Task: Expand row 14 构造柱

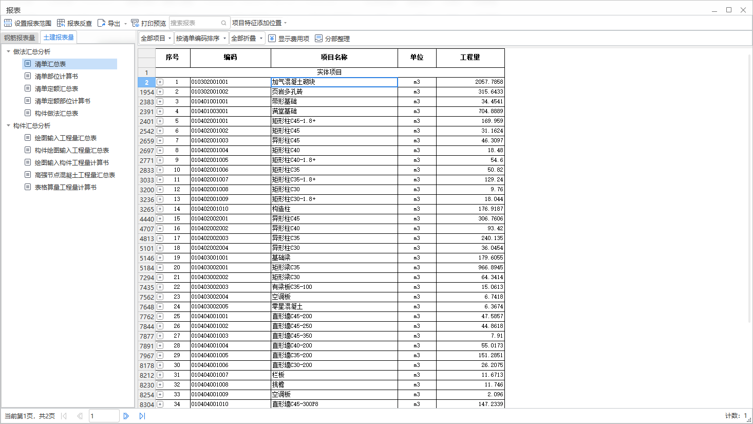Action: pos(160,209)
